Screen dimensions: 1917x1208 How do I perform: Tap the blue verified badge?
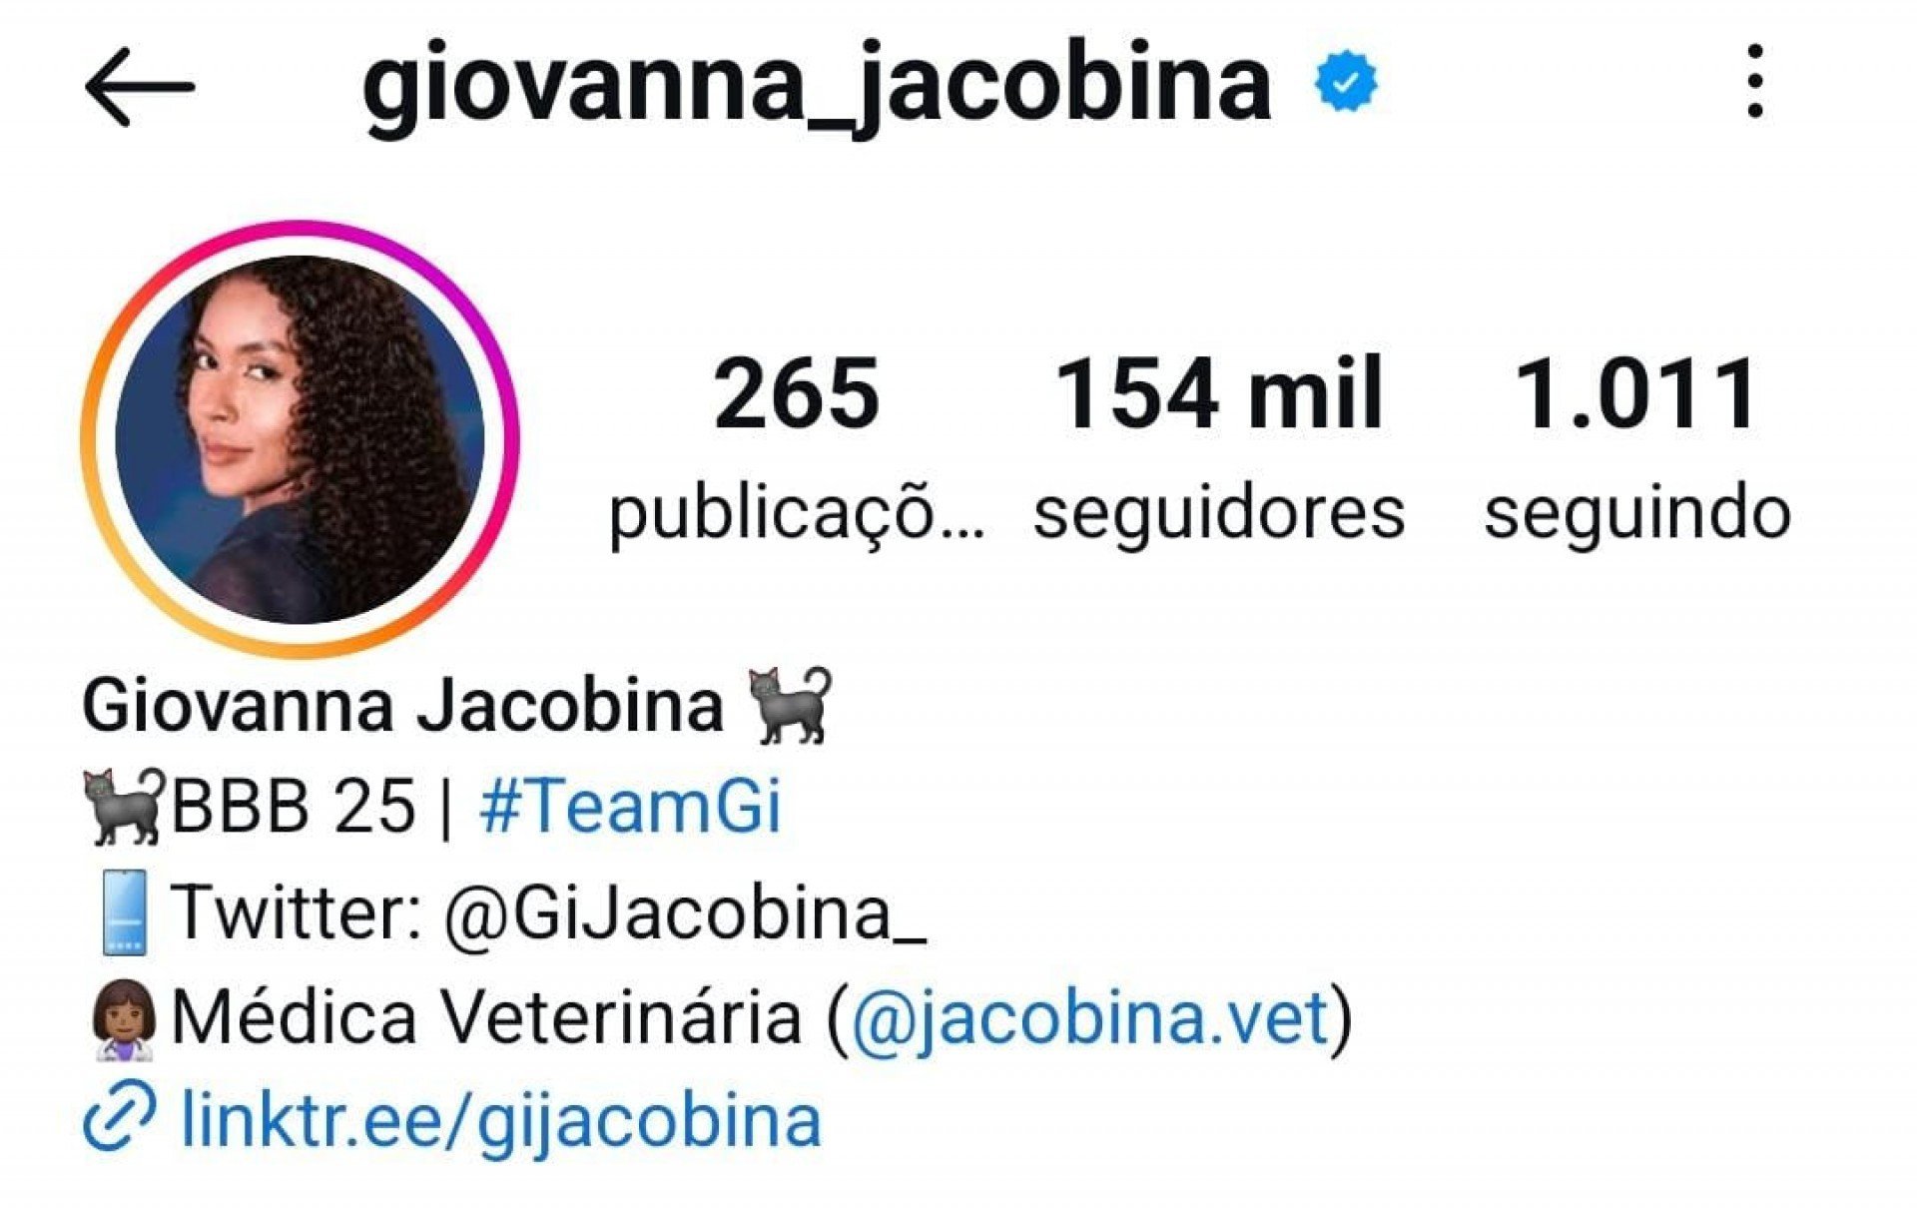click(x=1346, y=81)
